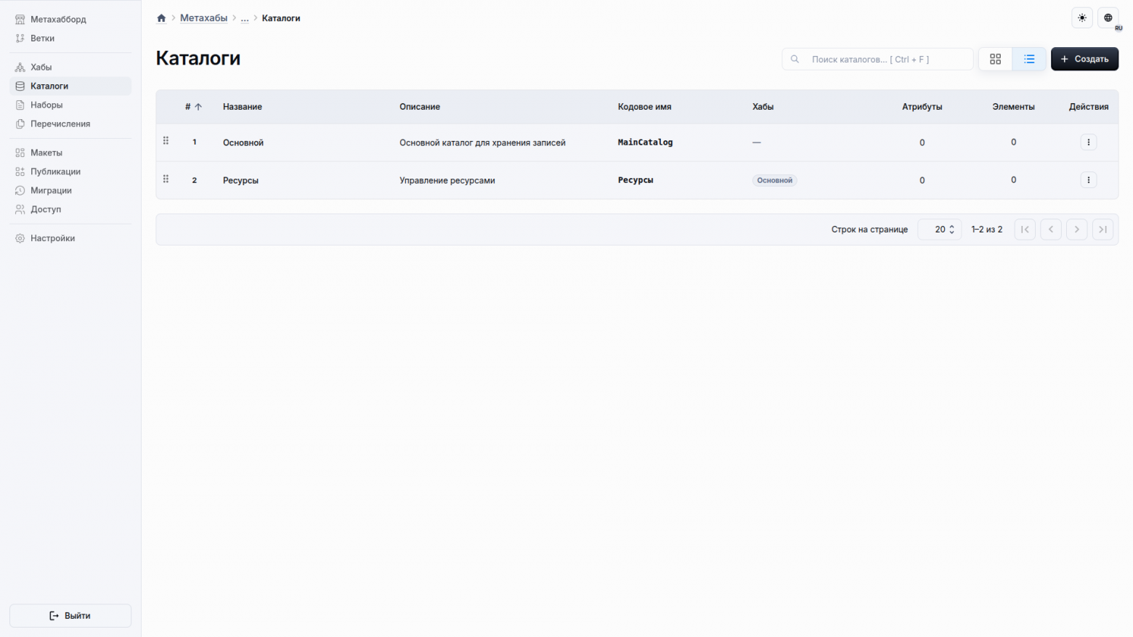The height and width of the screenshot is (637, 1133).
Task: Click drag handle of Ресурсы row
Action: coord(166,179)
